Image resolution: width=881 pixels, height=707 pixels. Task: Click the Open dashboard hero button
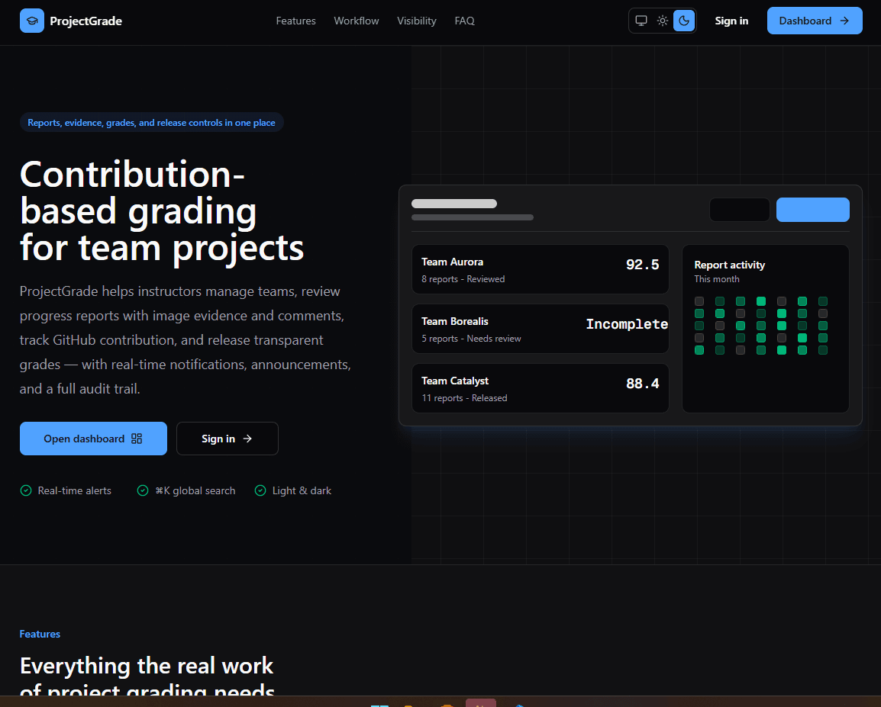tap(93, 439)
